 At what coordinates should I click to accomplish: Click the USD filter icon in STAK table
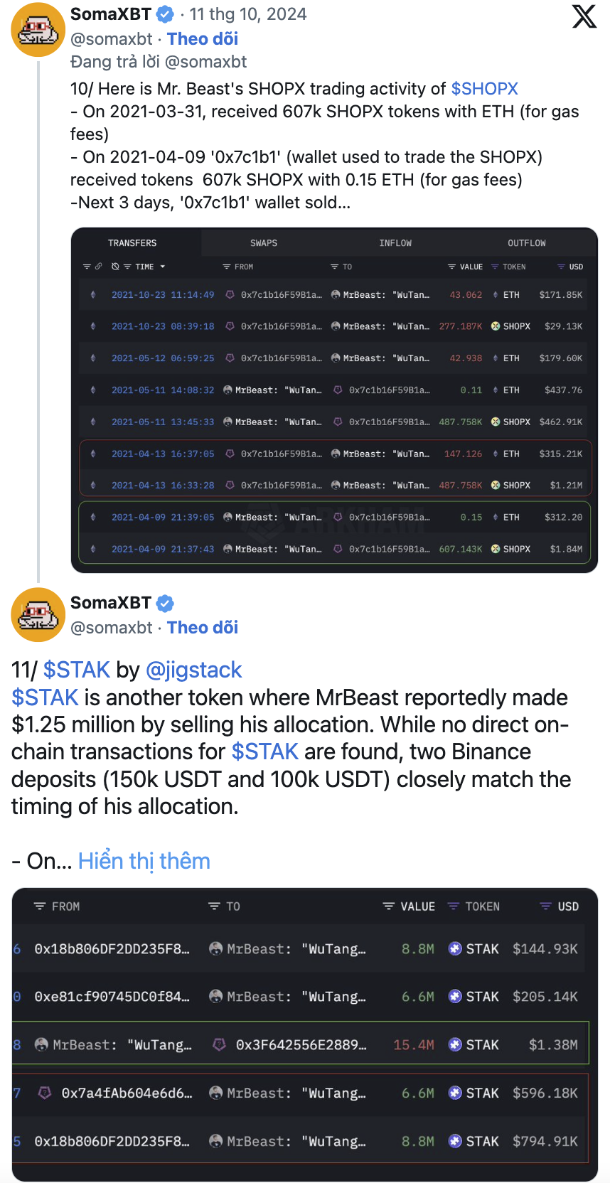click(546, 906)
